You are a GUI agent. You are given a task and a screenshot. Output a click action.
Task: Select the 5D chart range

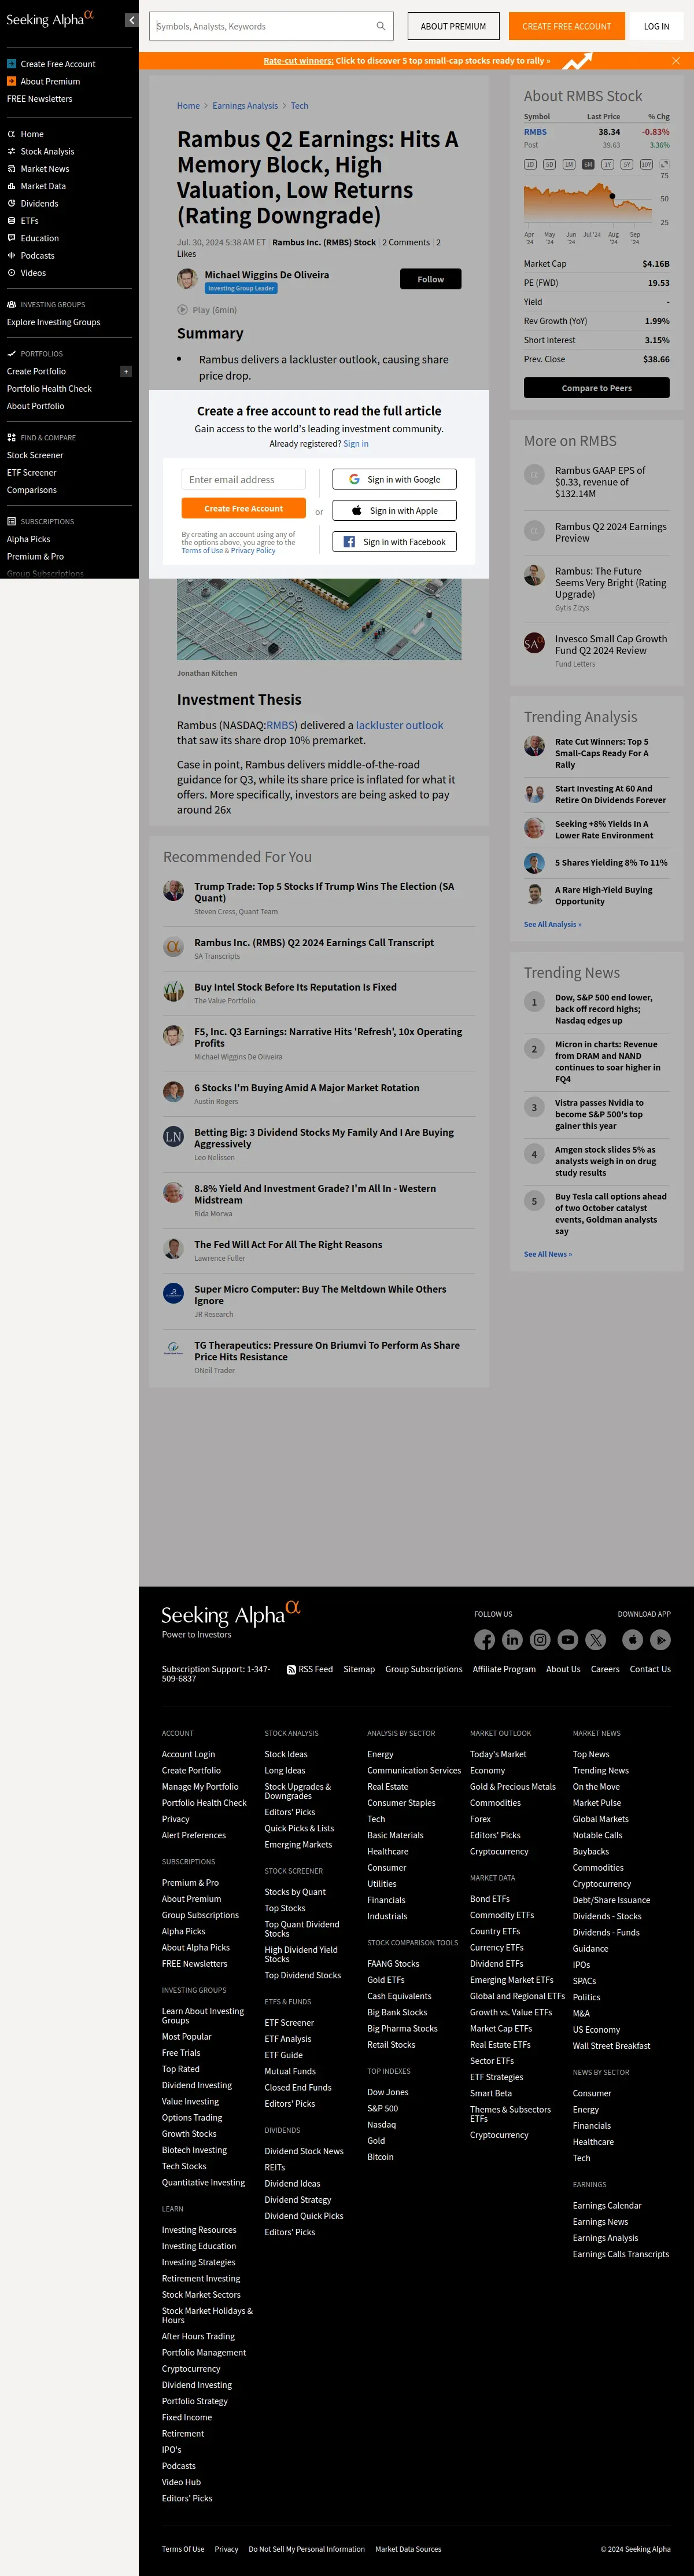point(549,164)
